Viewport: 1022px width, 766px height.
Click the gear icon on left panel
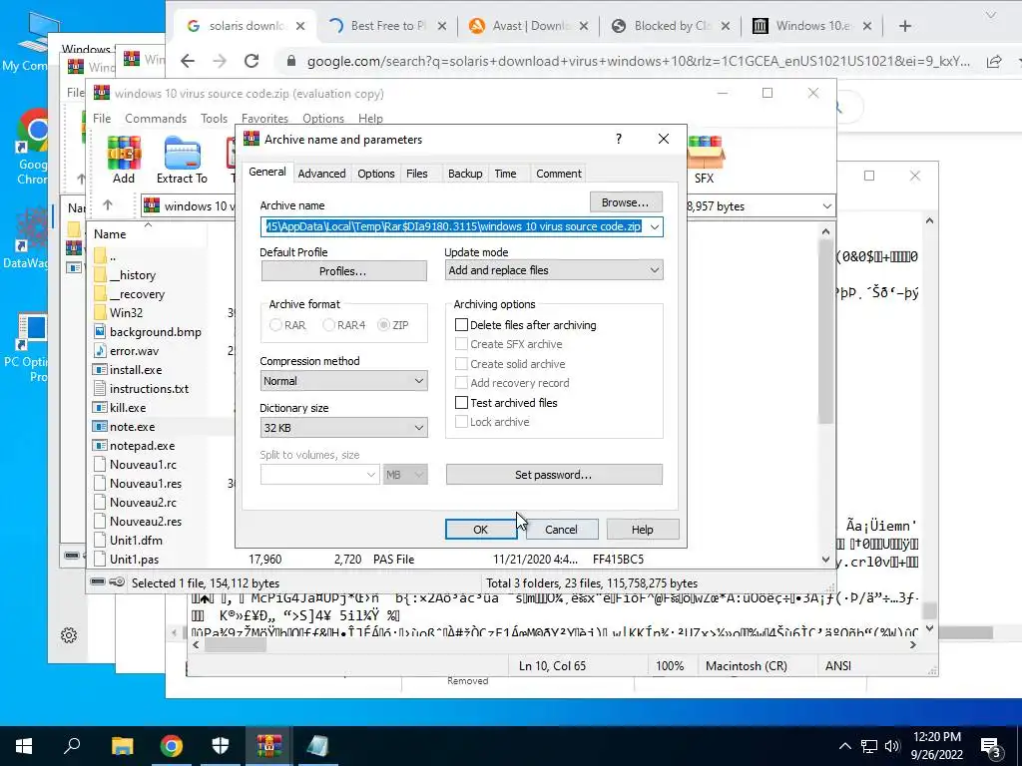click(69, 635)
